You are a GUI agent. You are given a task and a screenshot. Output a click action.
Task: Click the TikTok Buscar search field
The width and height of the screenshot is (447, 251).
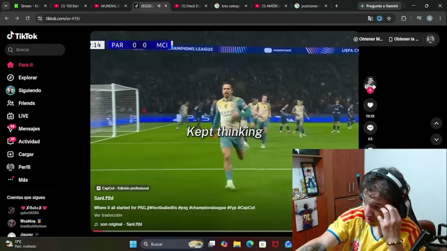[x=35, y=50]
